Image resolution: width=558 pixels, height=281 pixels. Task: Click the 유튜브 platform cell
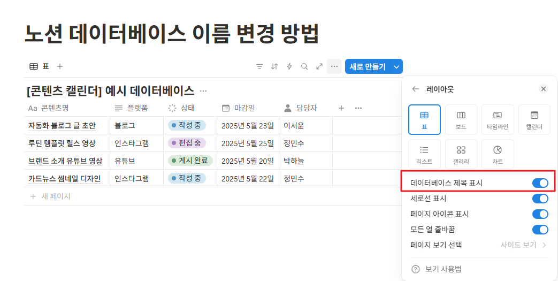(136, 161)
